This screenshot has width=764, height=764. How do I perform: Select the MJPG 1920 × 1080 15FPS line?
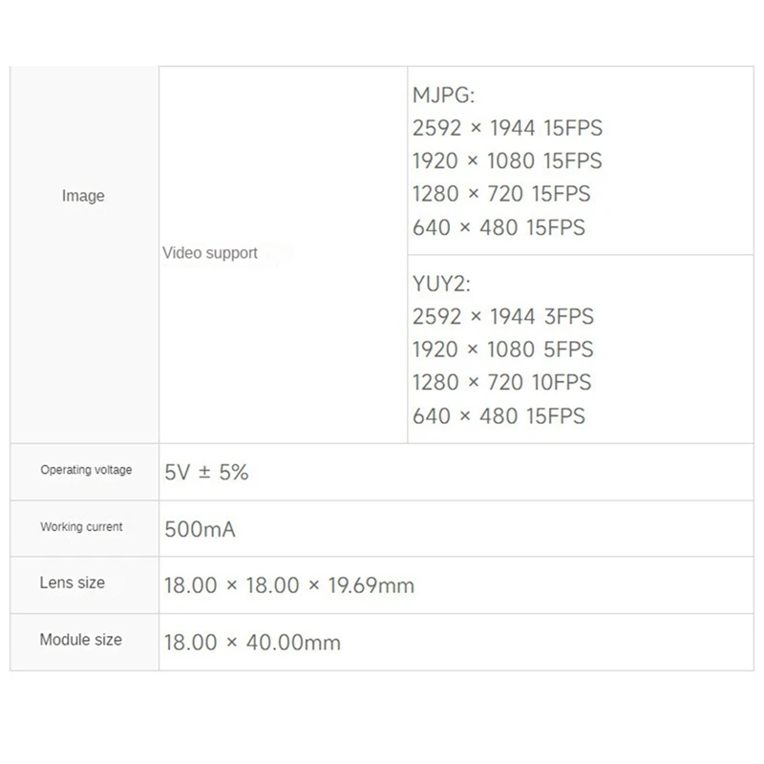pyautogui.click(x=507, y=160)
